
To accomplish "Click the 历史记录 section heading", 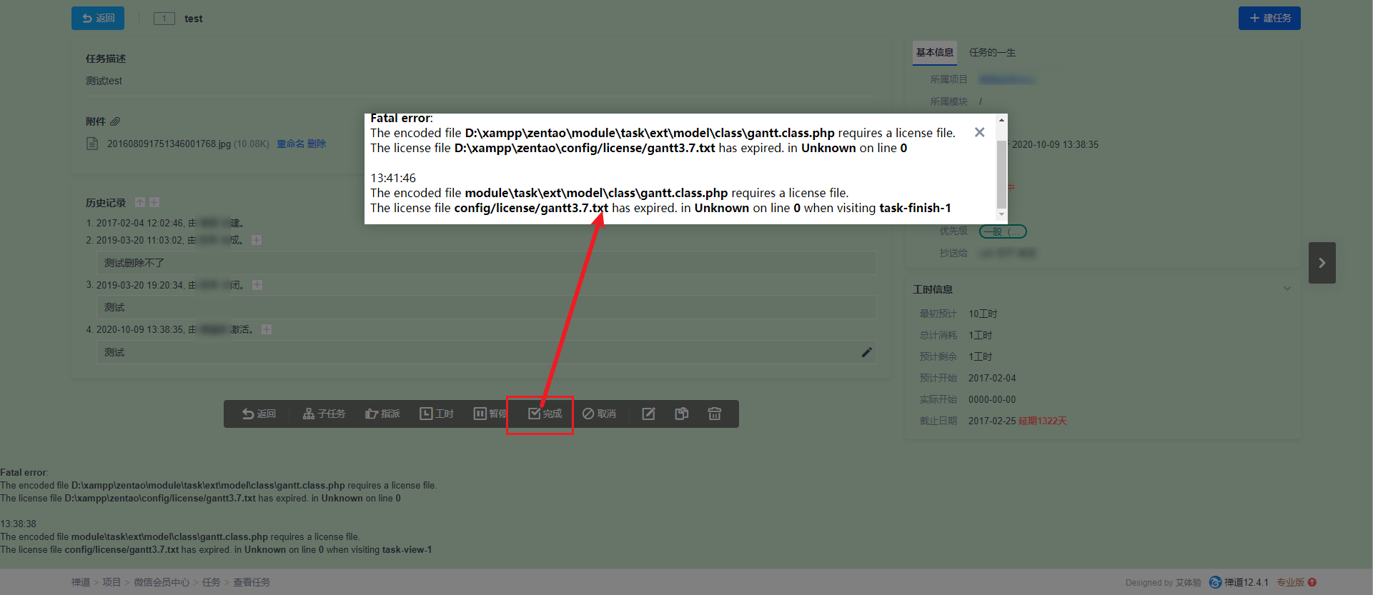I will click(x=106, y=203).
